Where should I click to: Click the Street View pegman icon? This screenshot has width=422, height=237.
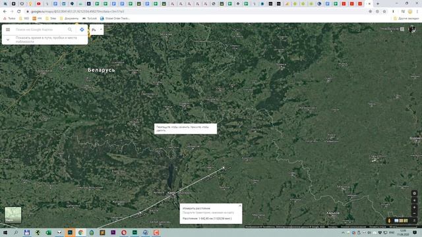[389, 221]
